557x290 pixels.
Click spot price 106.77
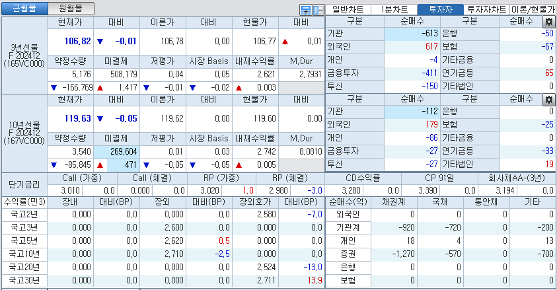coord(264,41)
